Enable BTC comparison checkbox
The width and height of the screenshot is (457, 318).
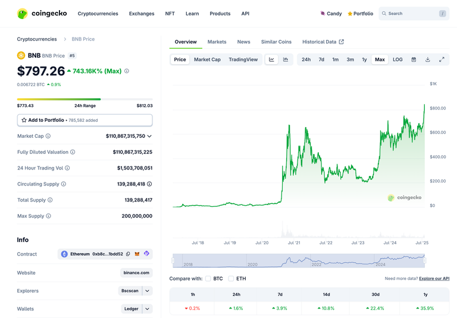[208, 279]
